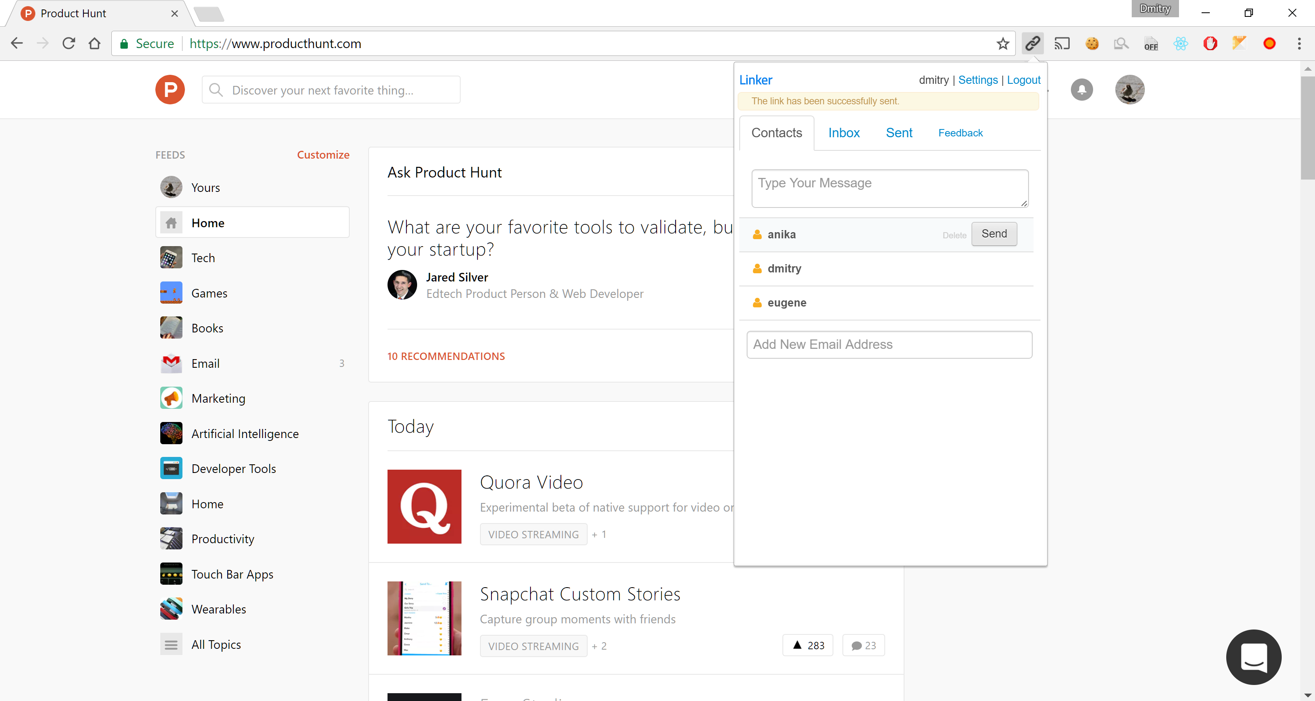Click the Linker extension chain-link icon
Viewport: 1315px width, 701px height.
tap(1032, 44)
